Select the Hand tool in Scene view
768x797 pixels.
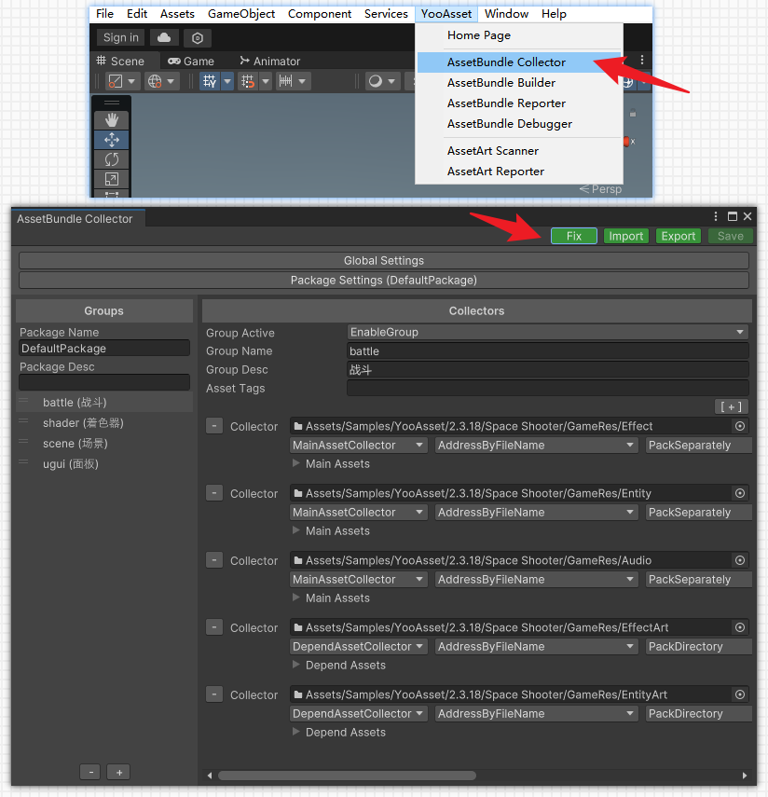112,120
